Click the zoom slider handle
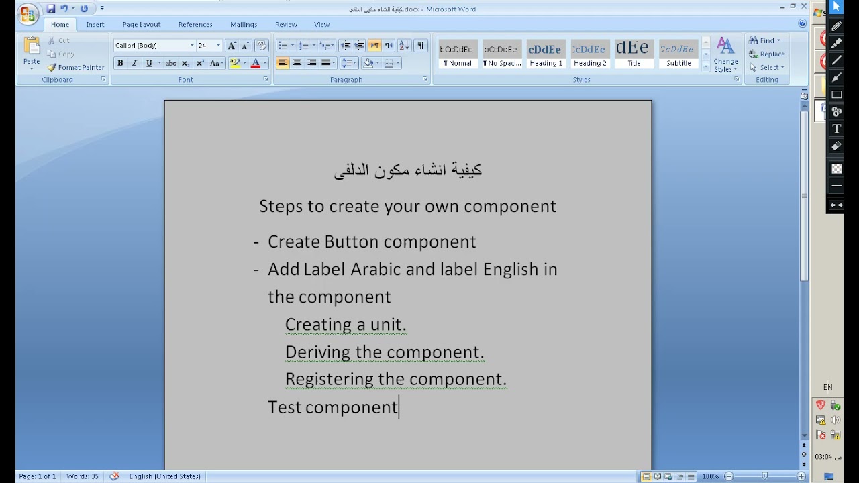 point(765,476)
